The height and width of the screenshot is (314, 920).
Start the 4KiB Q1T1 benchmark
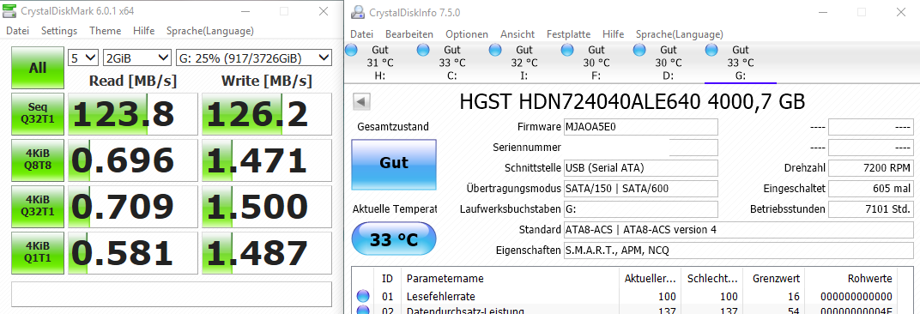coord(38,252)
